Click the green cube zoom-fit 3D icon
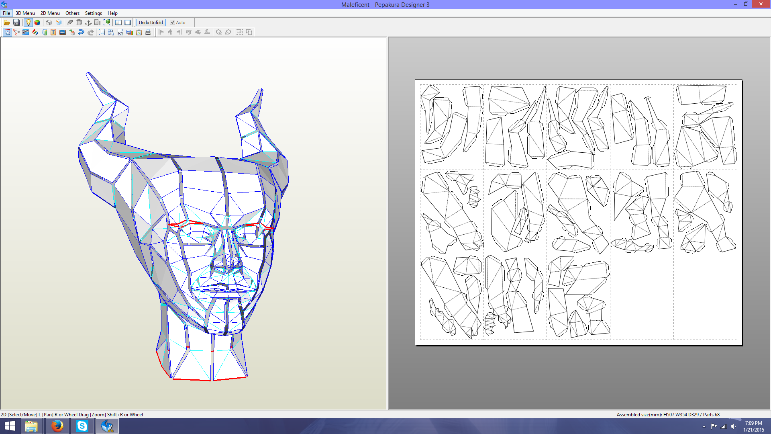 click(x=107, y=23)
